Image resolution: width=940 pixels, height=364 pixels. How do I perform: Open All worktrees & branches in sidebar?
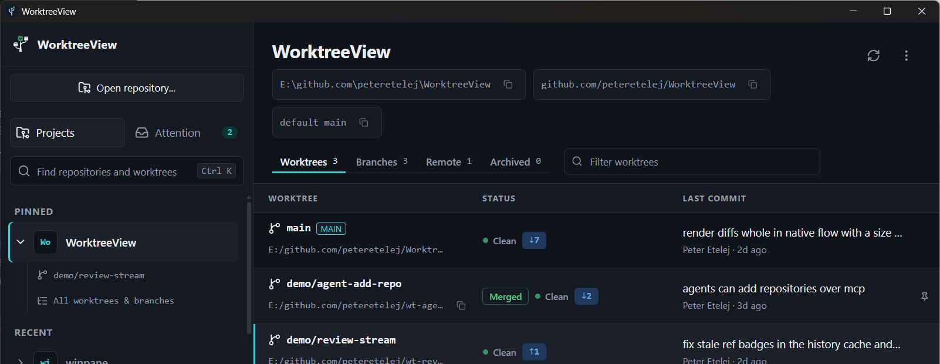[x=113, y=301]
